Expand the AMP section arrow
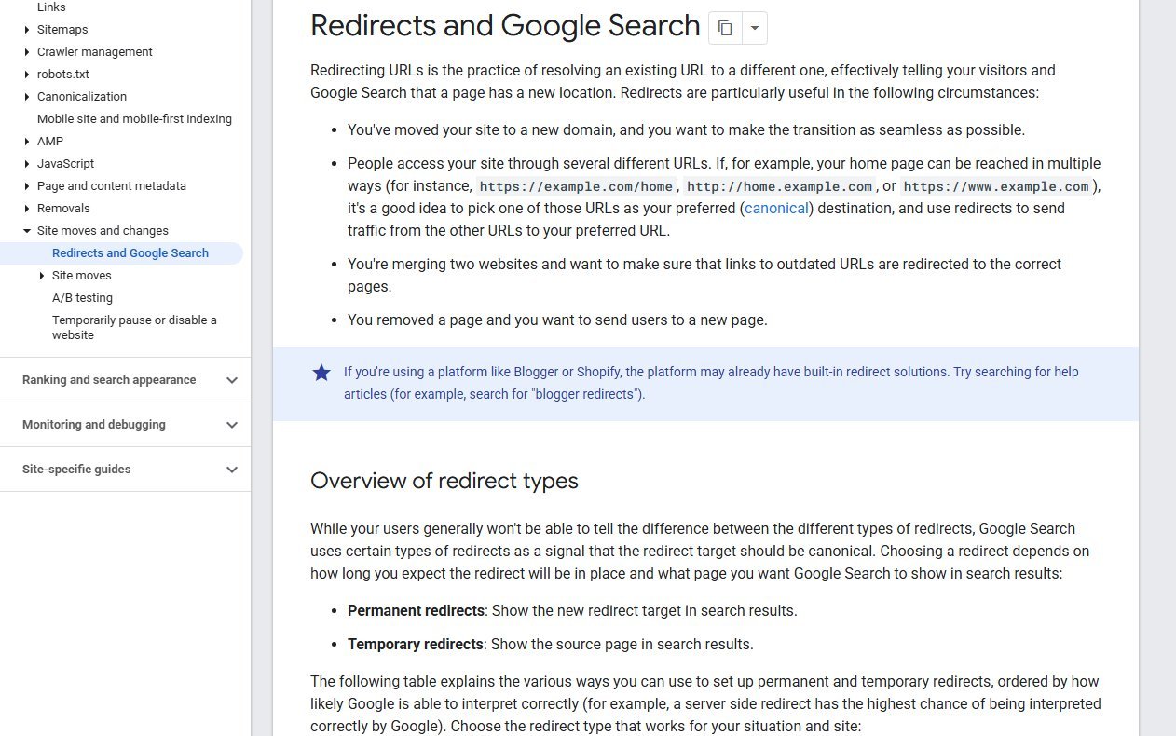 [27, 142]
